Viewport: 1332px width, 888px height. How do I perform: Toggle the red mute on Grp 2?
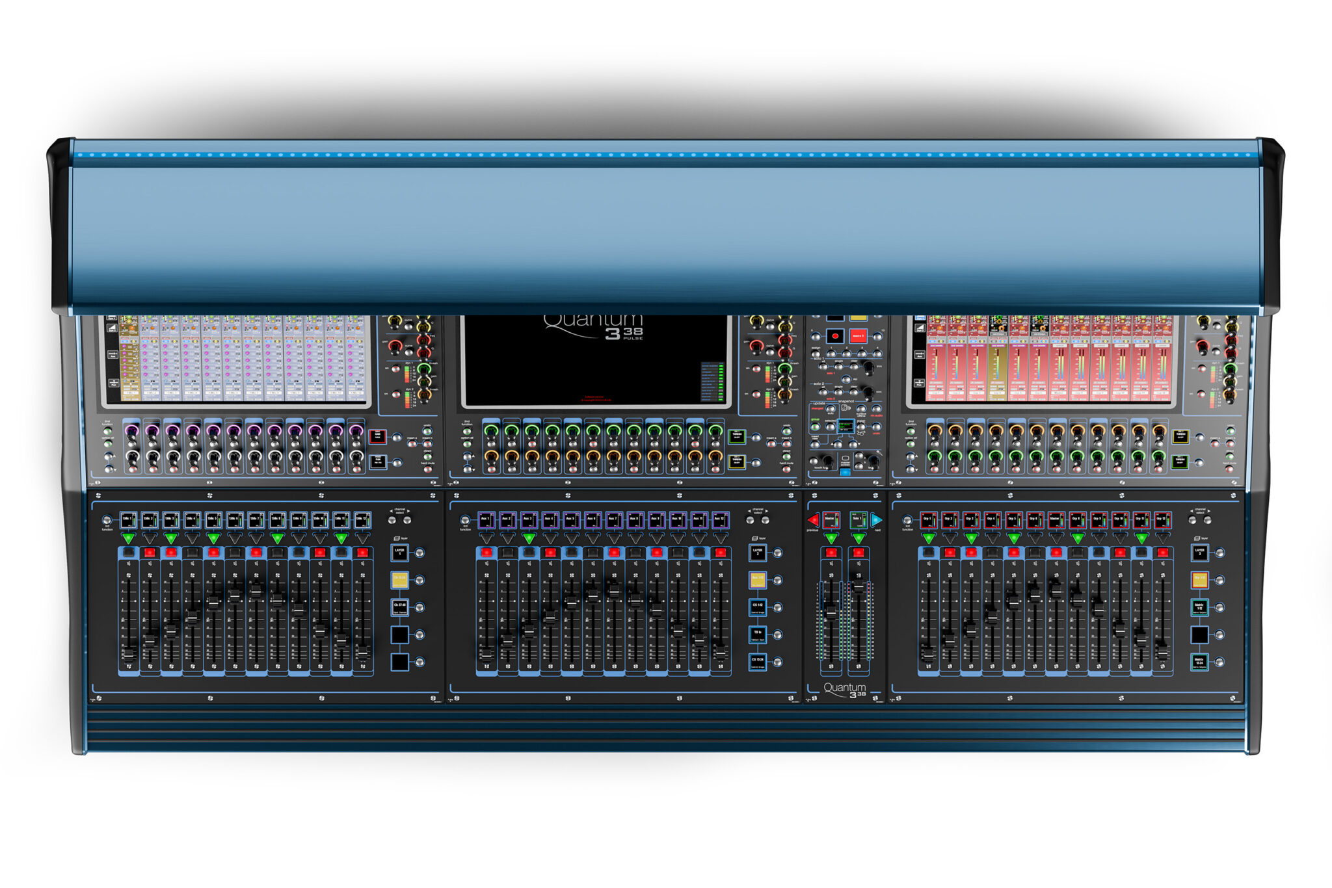[x=950, y=553]
